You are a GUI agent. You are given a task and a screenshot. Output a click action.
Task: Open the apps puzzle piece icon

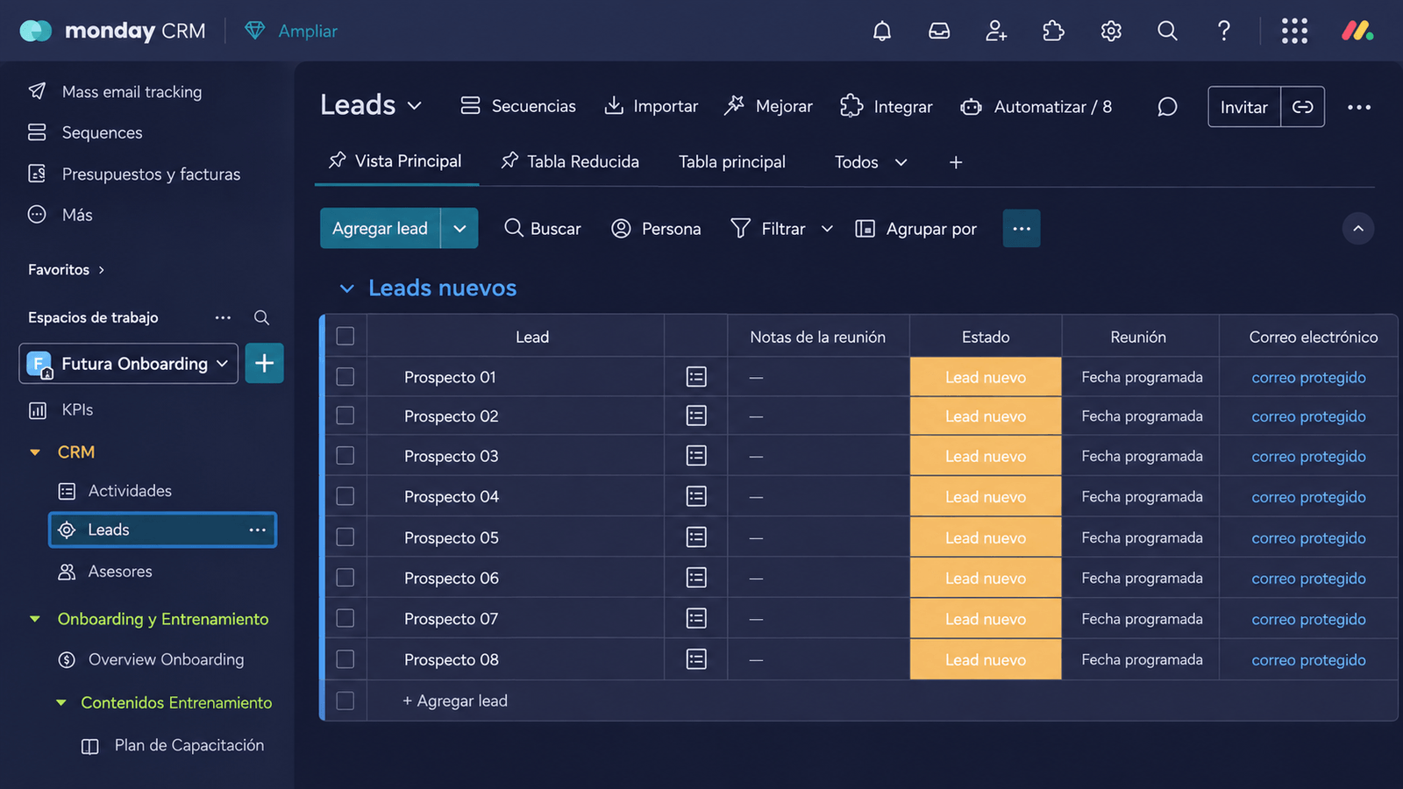pos(1053,32)
